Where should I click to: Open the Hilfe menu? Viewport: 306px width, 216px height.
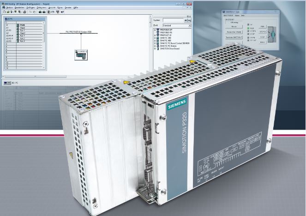coord(76,7)
